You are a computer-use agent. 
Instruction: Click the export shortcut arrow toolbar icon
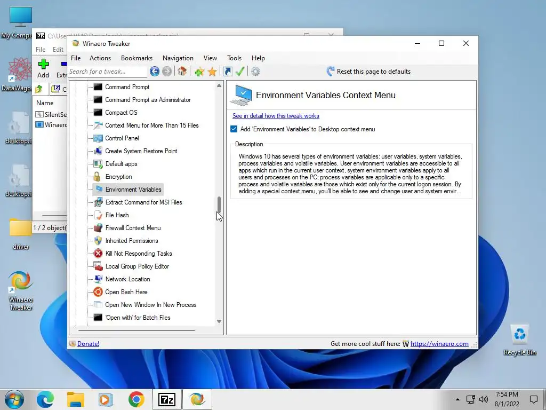pos(228,72)
